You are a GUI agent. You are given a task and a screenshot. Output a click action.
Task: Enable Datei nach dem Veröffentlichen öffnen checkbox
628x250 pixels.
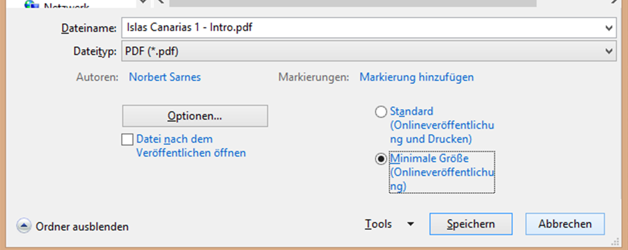pos(127,140)
